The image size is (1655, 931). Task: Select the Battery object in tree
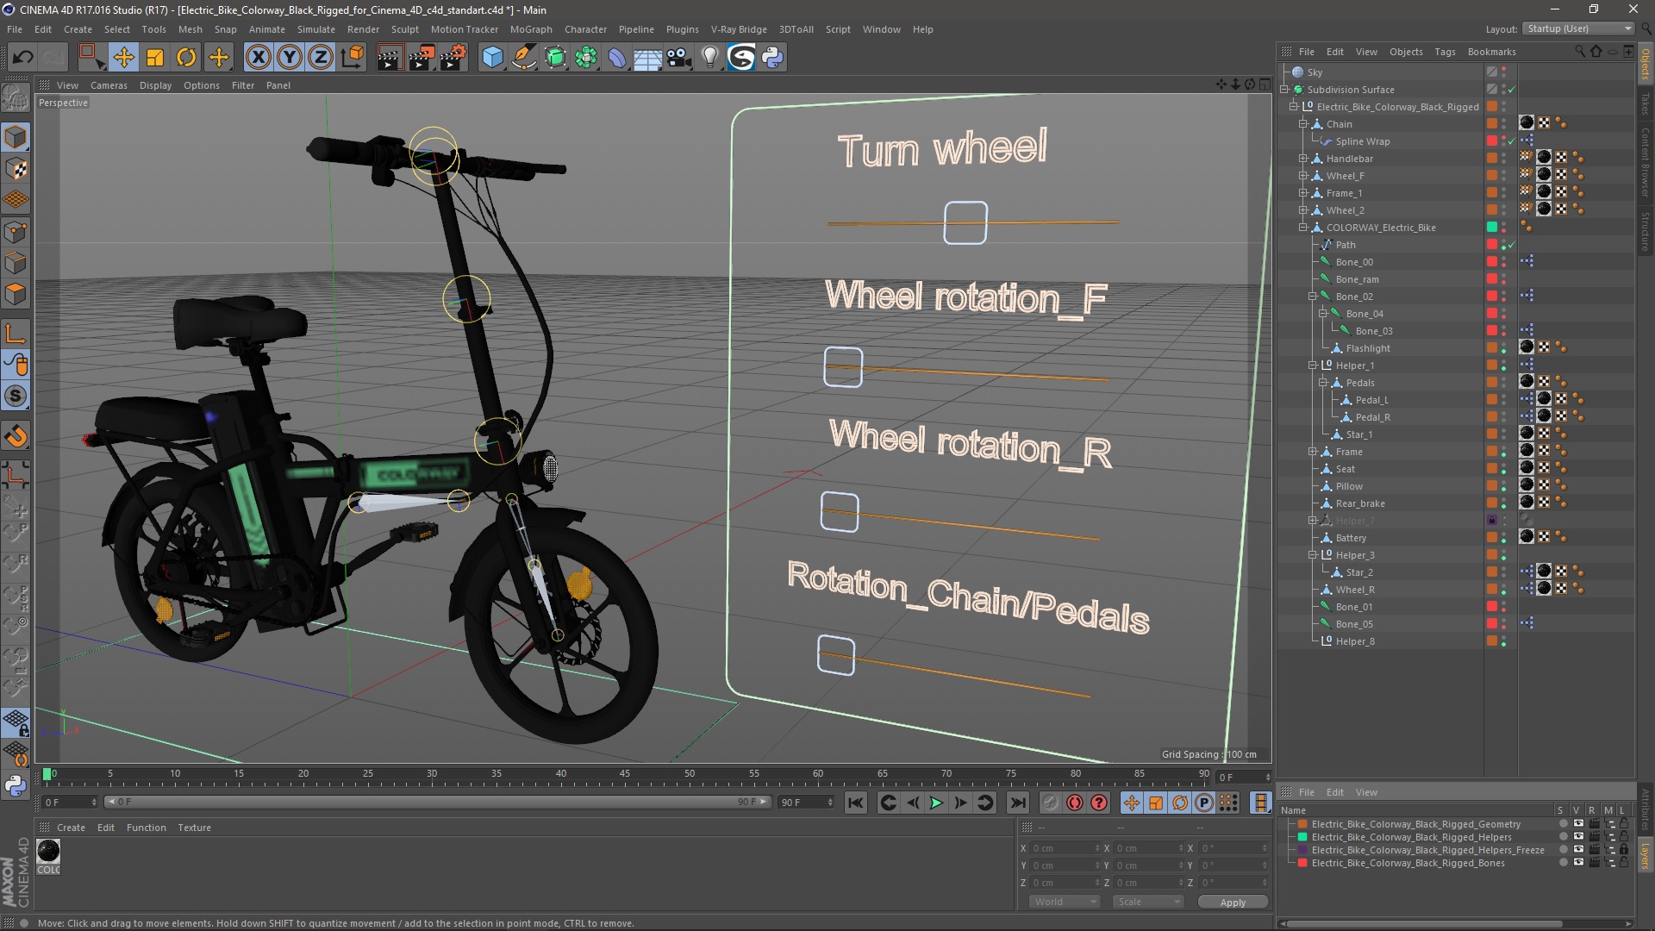point(1350,538)
